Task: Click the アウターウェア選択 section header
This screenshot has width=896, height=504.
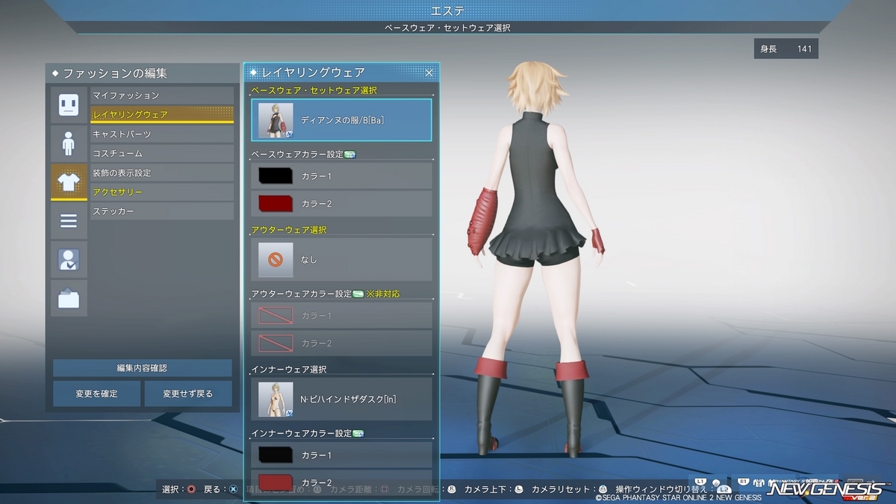Action: click(x=289, y=230)
